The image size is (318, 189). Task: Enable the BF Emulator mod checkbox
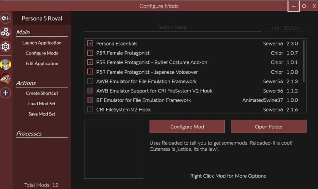click(x=90, y=100)
